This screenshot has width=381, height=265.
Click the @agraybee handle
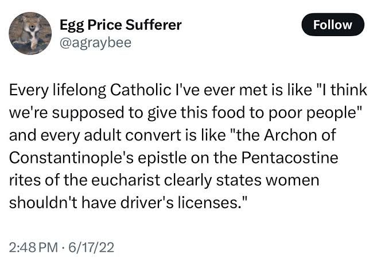pyautogui.click(x=95, y=42)
